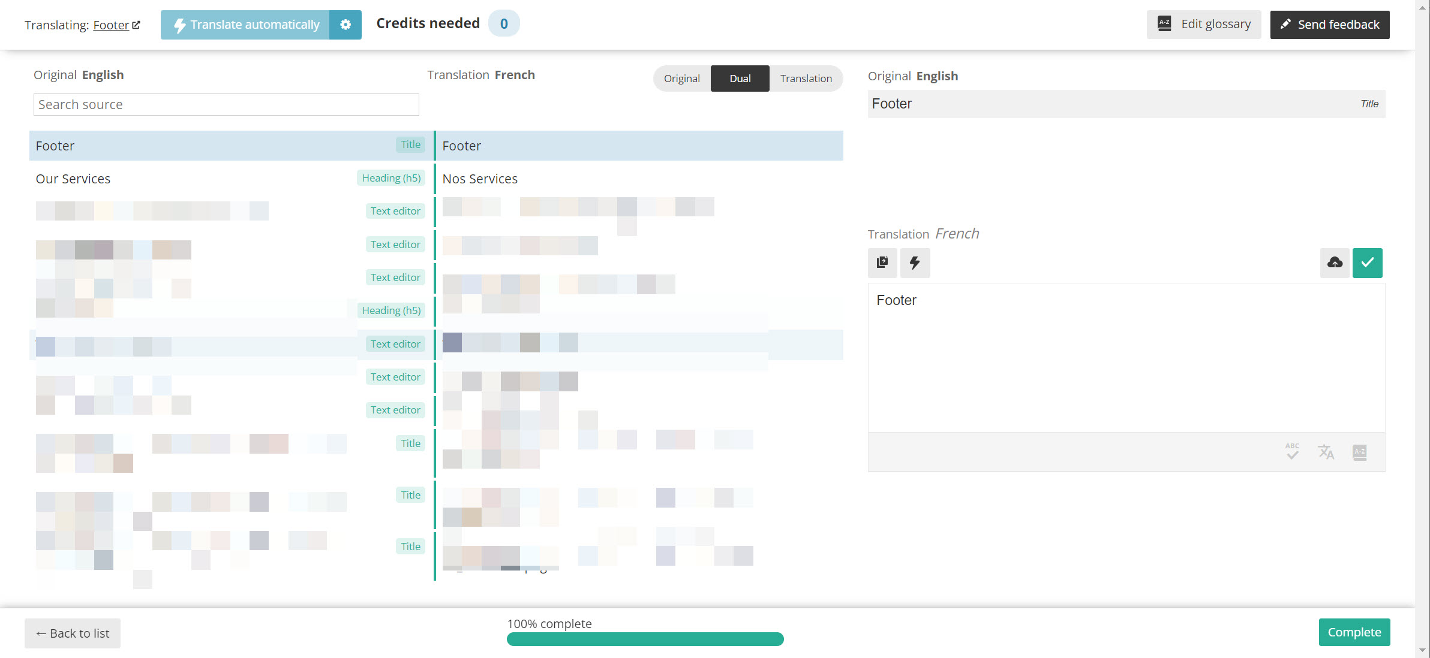Click the cloud upload save icon
1430x658 pixels.
coord(1335,262)
